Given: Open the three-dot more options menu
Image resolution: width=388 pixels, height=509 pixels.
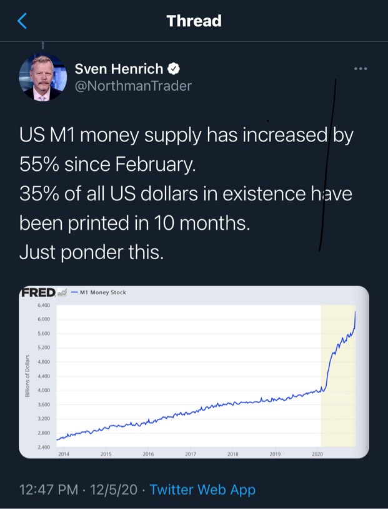Looking at the screenshot, I should coord(361,68).
